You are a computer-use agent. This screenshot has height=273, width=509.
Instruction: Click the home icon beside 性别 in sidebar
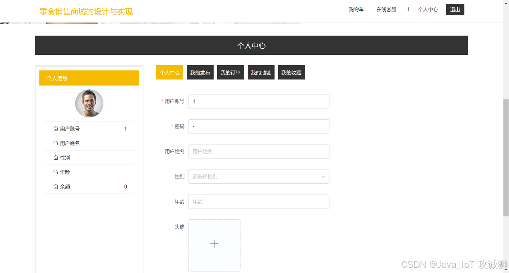coord(56,157)
